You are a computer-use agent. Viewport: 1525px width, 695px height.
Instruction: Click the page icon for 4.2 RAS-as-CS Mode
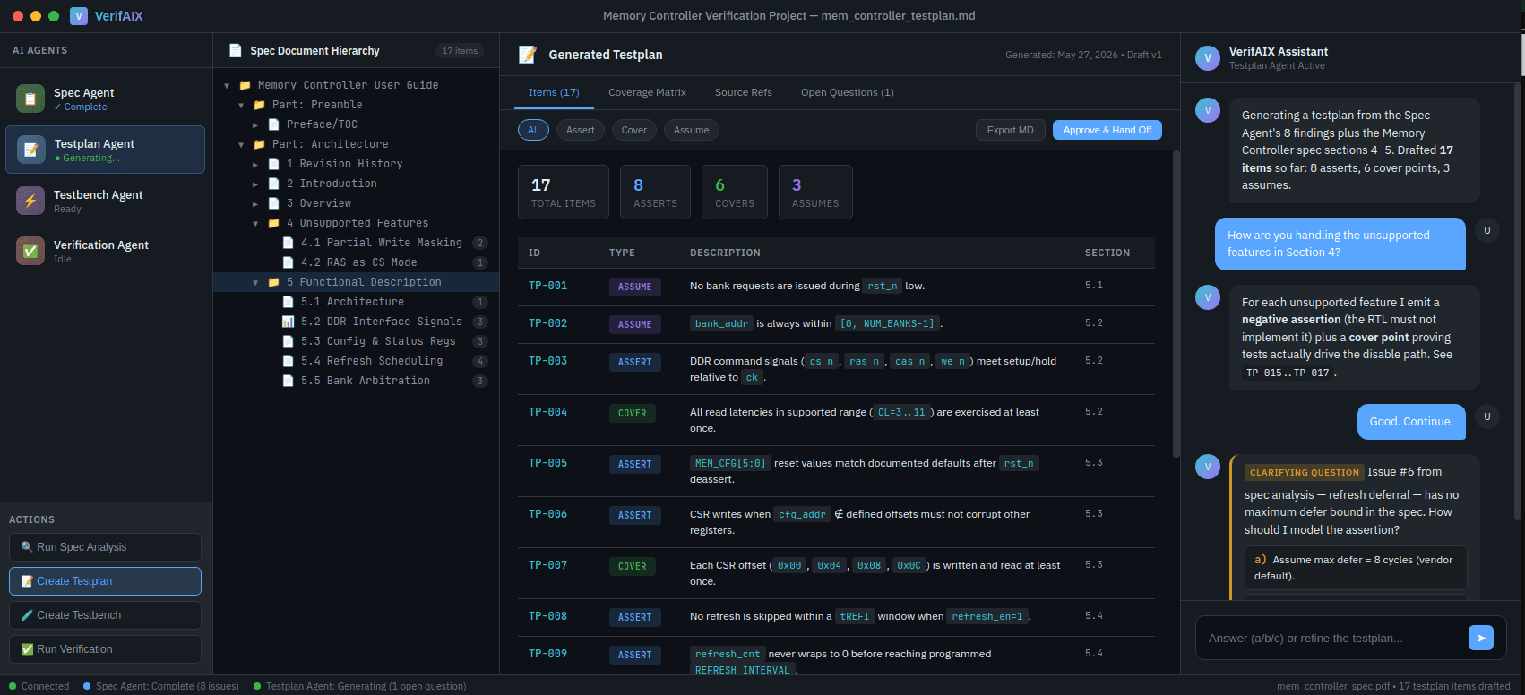coord(288,262)
